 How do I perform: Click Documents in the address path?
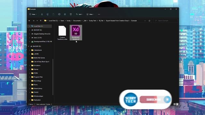[x=77, y=21]
